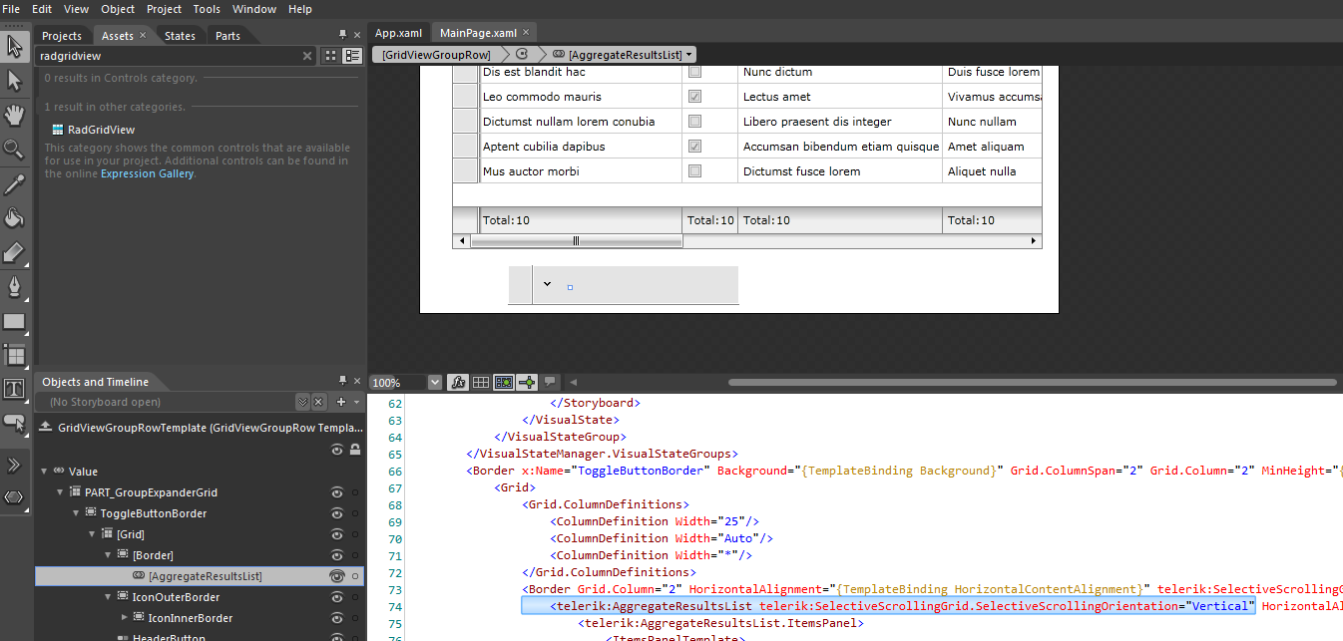This screenshot has height=641, width=1343.
Task: Open the zoom percentage dropdown
Action: point(434,382)
